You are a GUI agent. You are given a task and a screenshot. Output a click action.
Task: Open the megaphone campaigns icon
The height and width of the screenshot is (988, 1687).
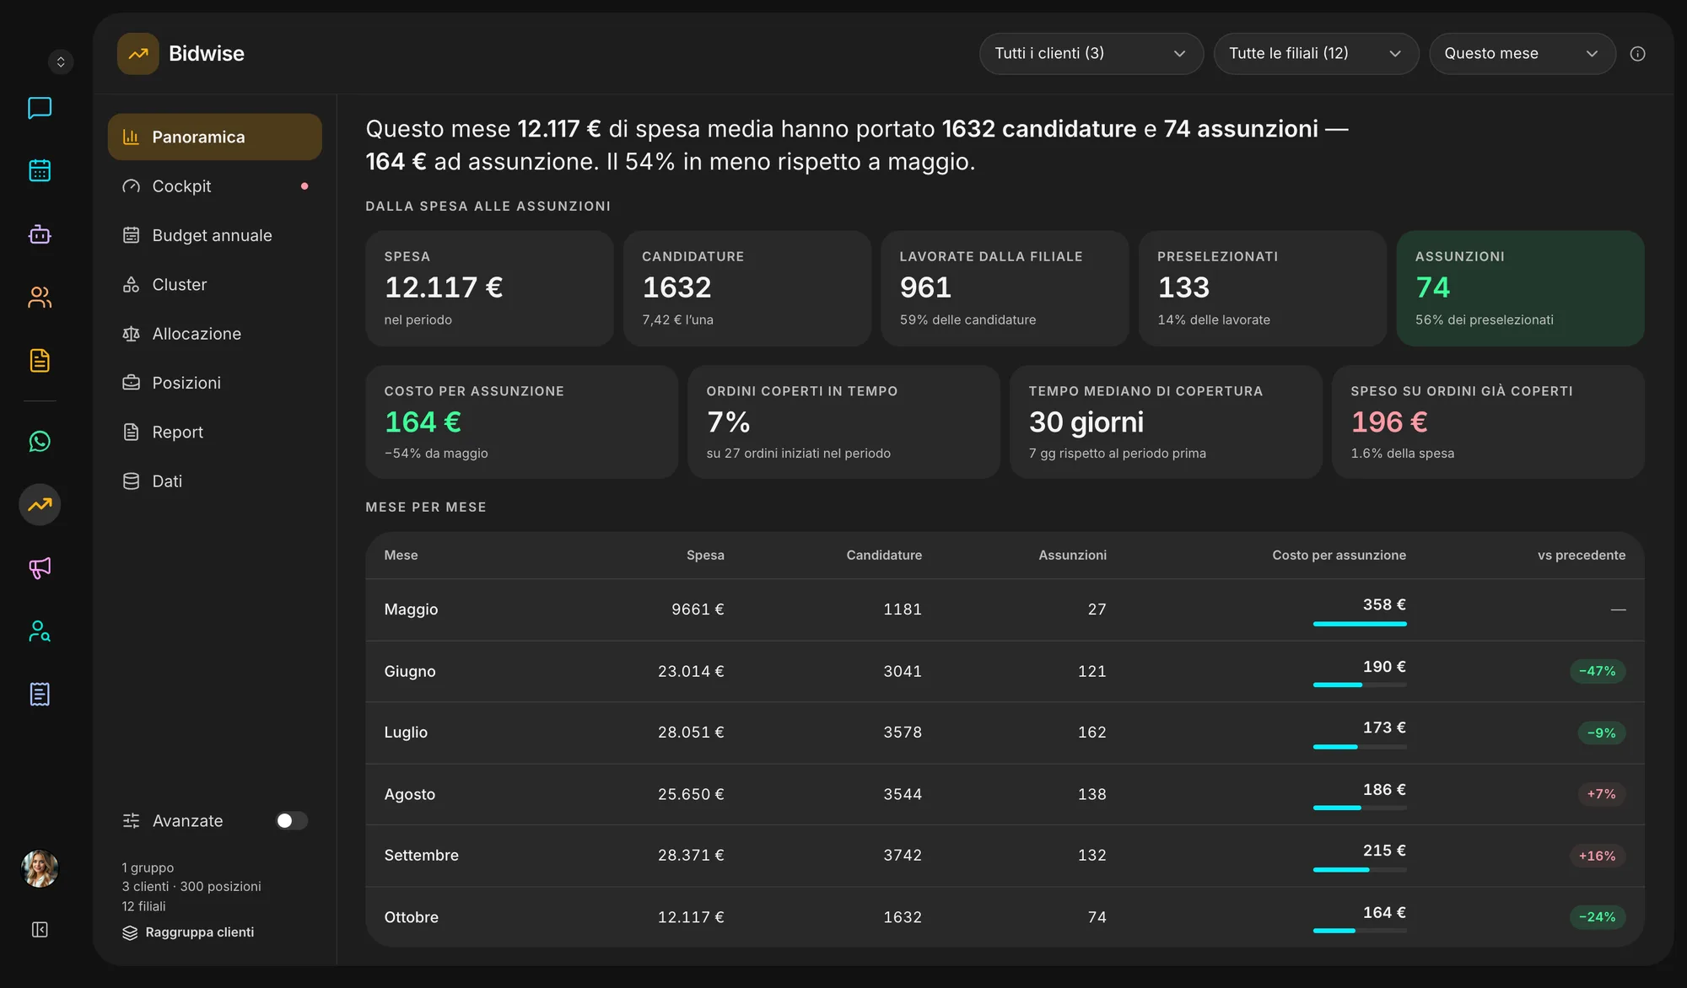(40, 567)
